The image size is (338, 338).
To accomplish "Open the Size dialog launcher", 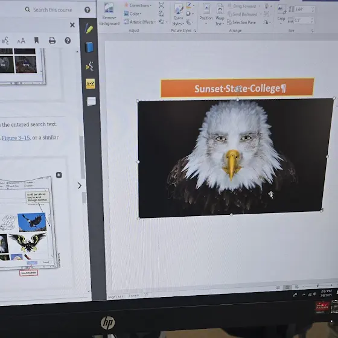I will pos(313,31).
